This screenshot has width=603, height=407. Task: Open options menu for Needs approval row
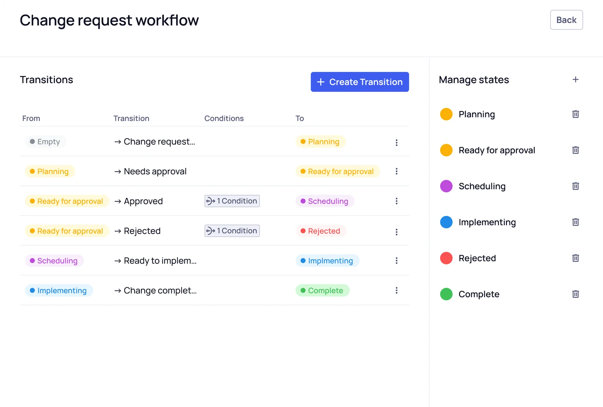[x=396, y=171]
